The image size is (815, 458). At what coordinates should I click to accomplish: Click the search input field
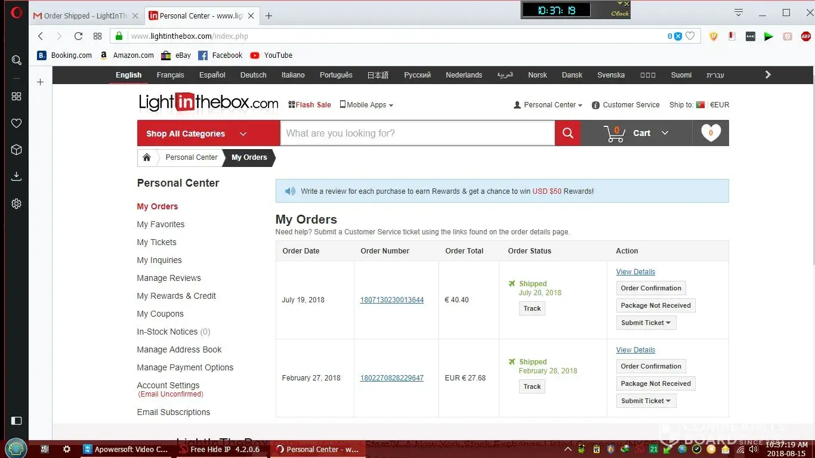pos(418,133)
